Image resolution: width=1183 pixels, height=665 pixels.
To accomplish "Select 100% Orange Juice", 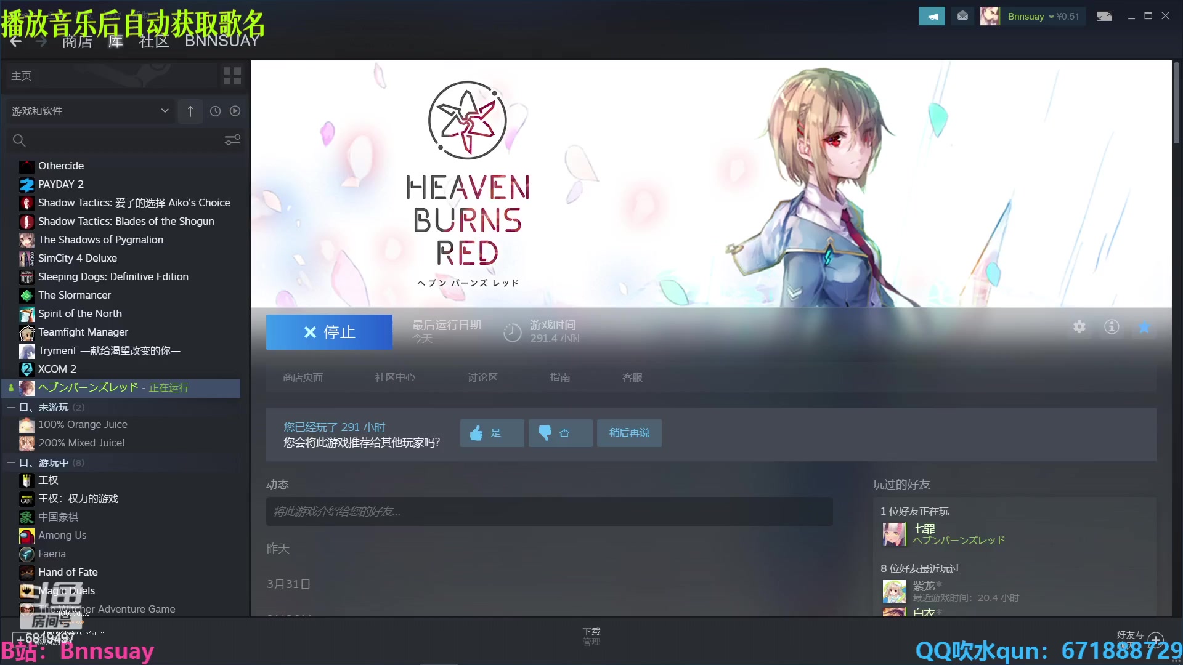I will (x=83, y=424).
